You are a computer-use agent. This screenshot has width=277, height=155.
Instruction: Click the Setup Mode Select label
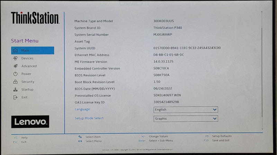pos(89,118)
